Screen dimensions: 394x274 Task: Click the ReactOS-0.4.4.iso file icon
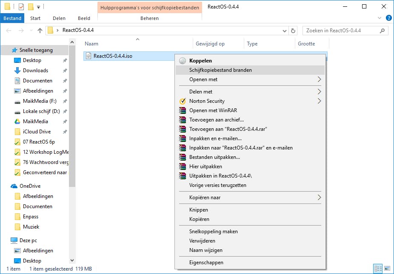(x=88, y=56)
